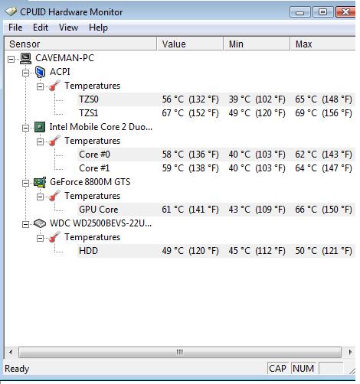The width and height of the screenshot is (360, 384).
Task: Click the thermometer icon under GeForce 8800M GTS
Action: coord(54,196)
